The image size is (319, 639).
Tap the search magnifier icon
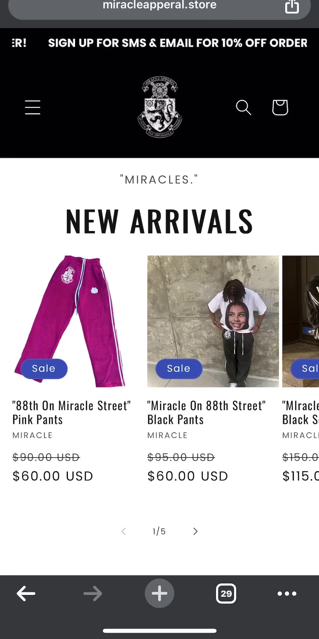click(243, 107)
